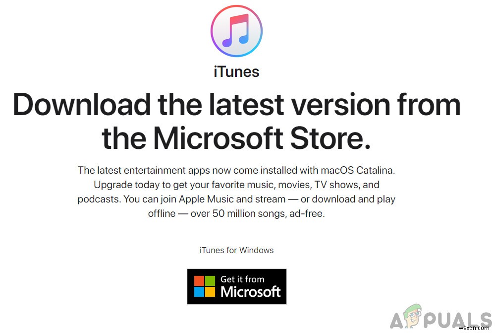Click the yellow square in Microsoft logo
The width and height of the screenshot is (495, 333).
click(x=210, y=292)
